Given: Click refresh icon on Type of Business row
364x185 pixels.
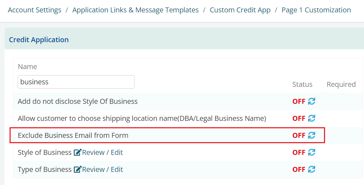Looking at the screenshot, I should point(312,169).
